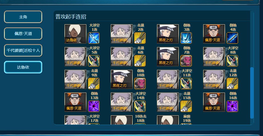Click the combo list vertical scrollbar
Screen dimensions: 263x136
click(x=252, y=93)
